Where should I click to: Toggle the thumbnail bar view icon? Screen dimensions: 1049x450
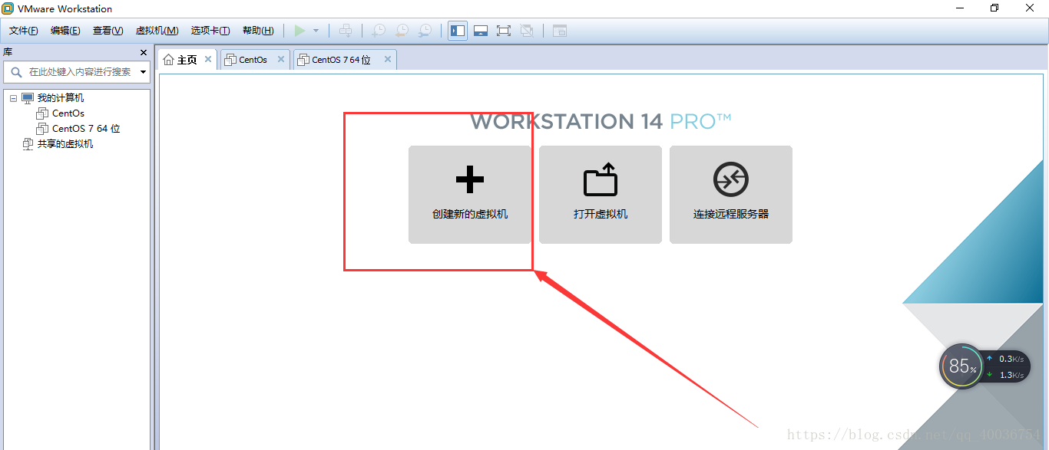[x=481, y=31]
